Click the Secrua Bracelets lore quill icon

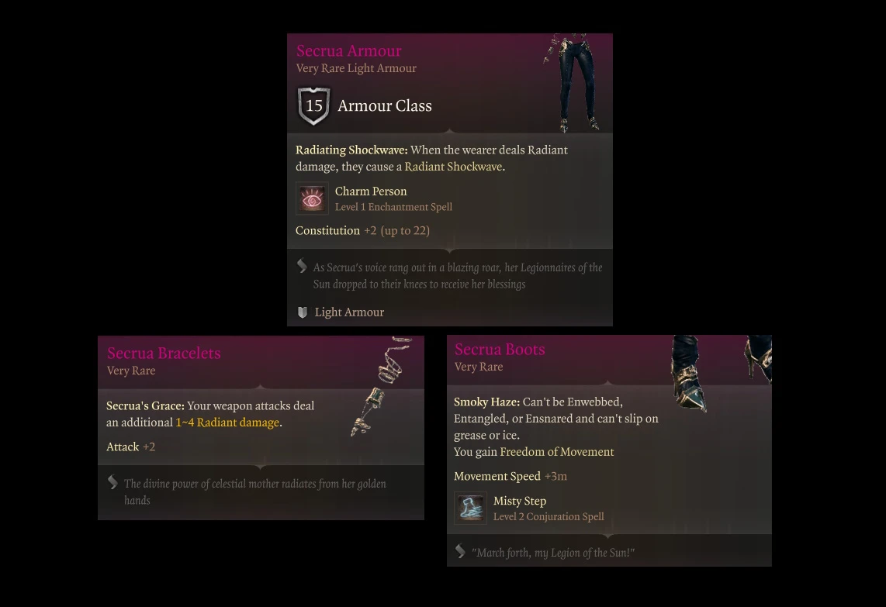(x=112, y=482)
